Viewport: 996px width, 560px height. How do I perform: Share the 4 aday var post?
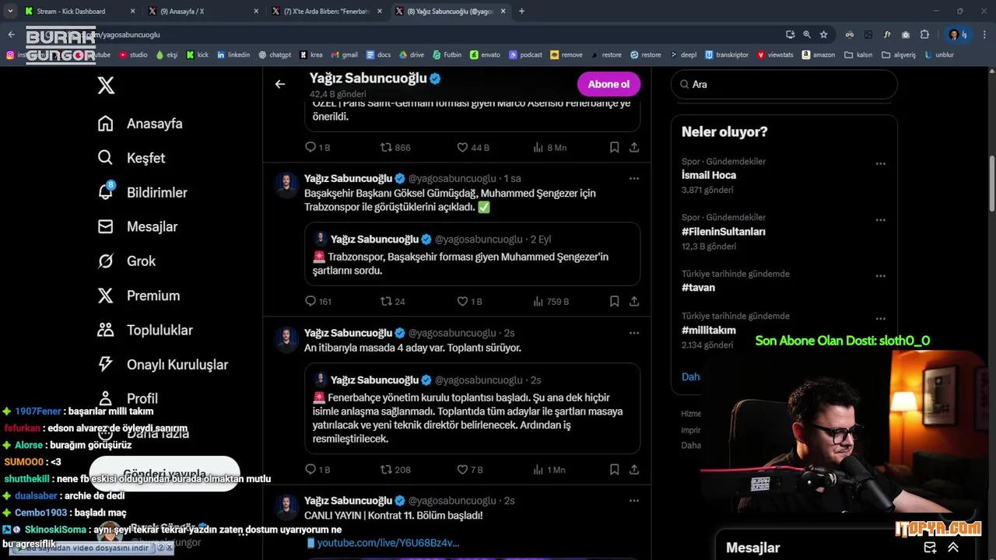point(634,470)
